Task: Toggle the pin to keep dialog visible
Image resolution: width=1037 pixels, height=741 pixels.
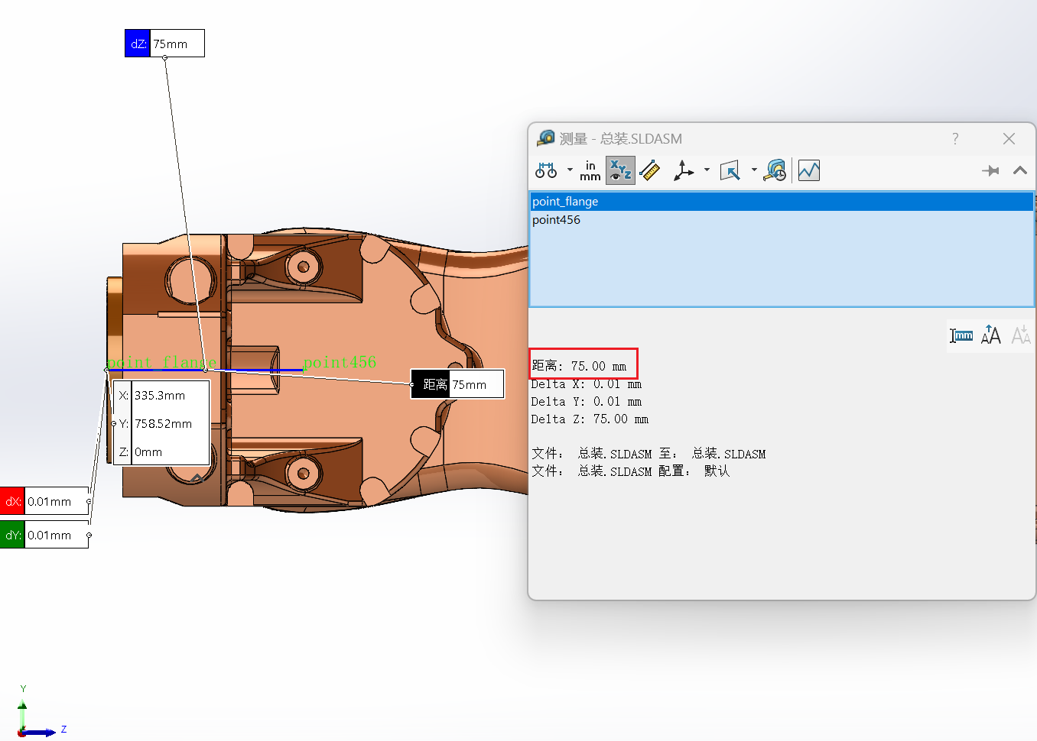Action: [x=990, y=170]
